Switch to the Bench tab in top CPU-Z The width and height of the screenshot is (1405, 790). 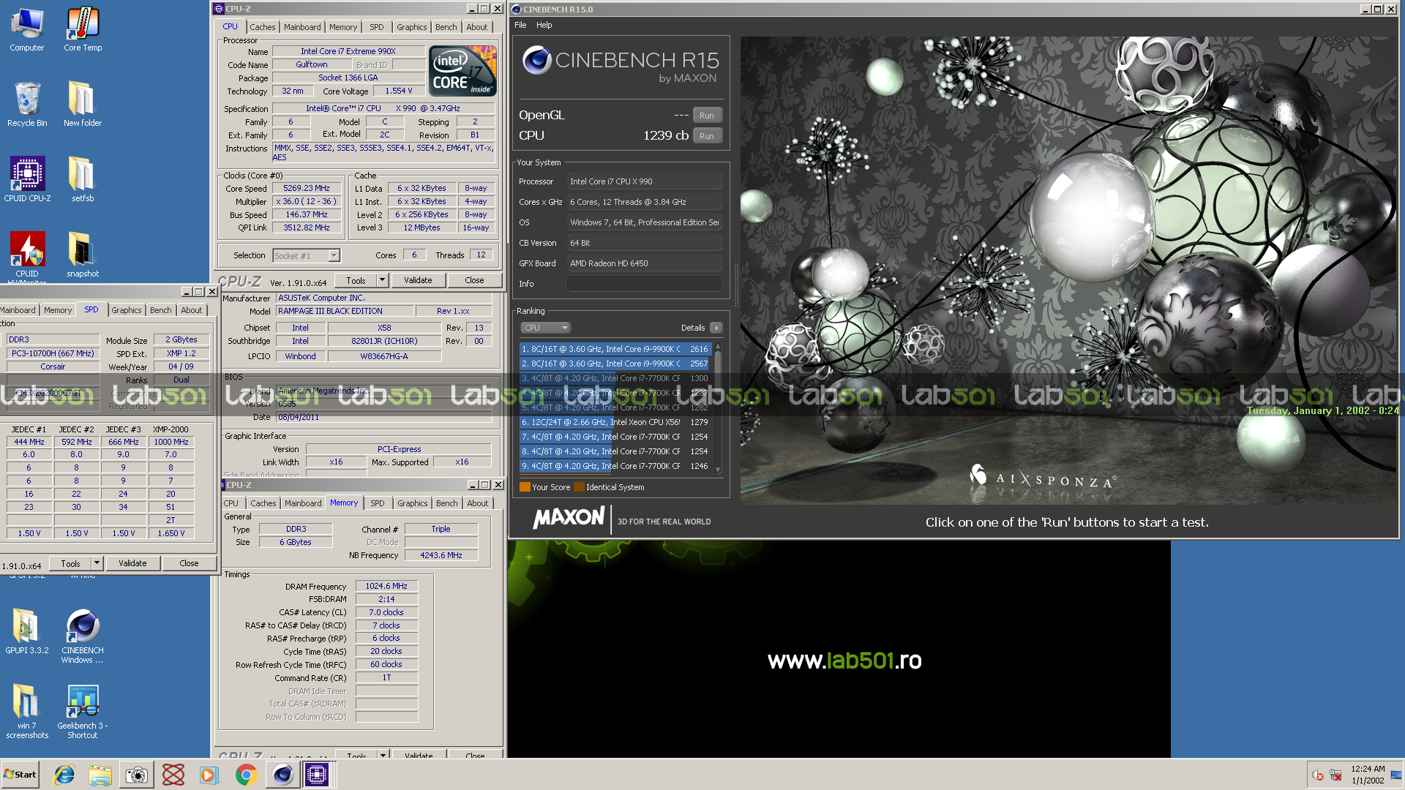coord(446,27)
